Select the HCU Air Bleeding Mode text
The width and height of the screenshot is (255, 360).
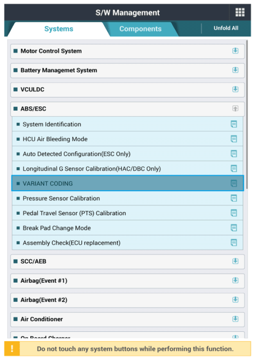click(x=55, y=139)
